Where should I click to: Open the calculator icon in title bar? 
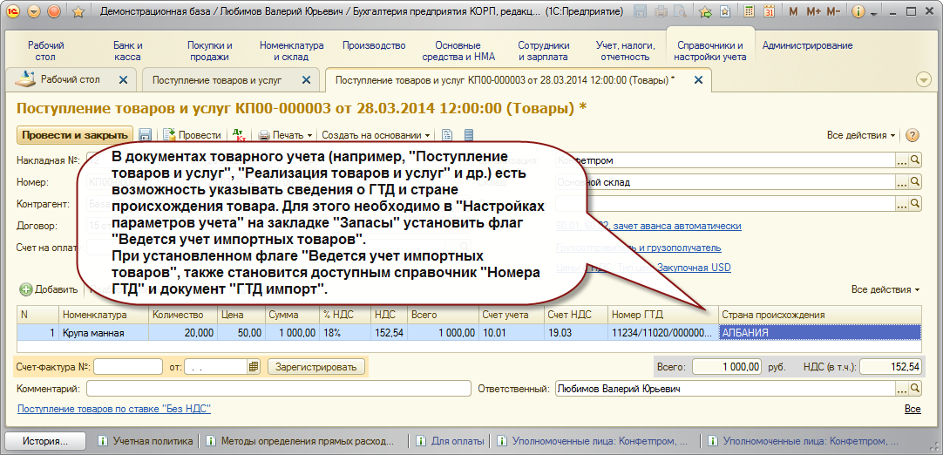[749, 10]
